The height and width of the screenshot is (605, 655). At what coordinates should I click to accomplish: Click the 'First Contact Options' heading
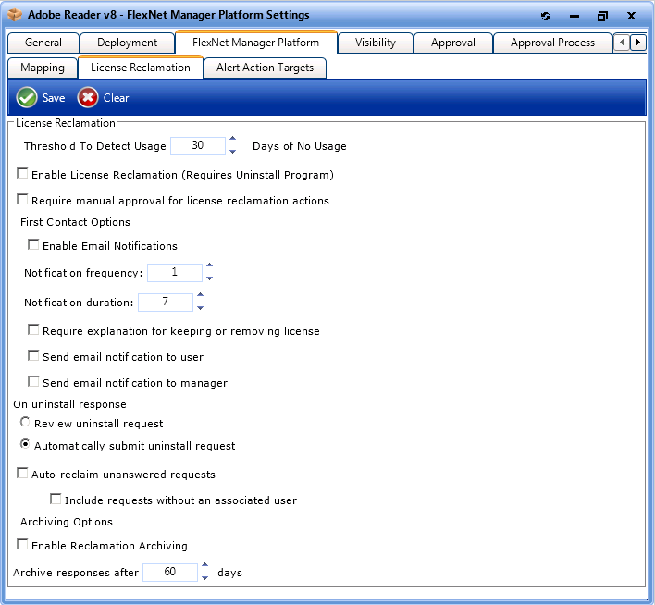click(75, 222)
